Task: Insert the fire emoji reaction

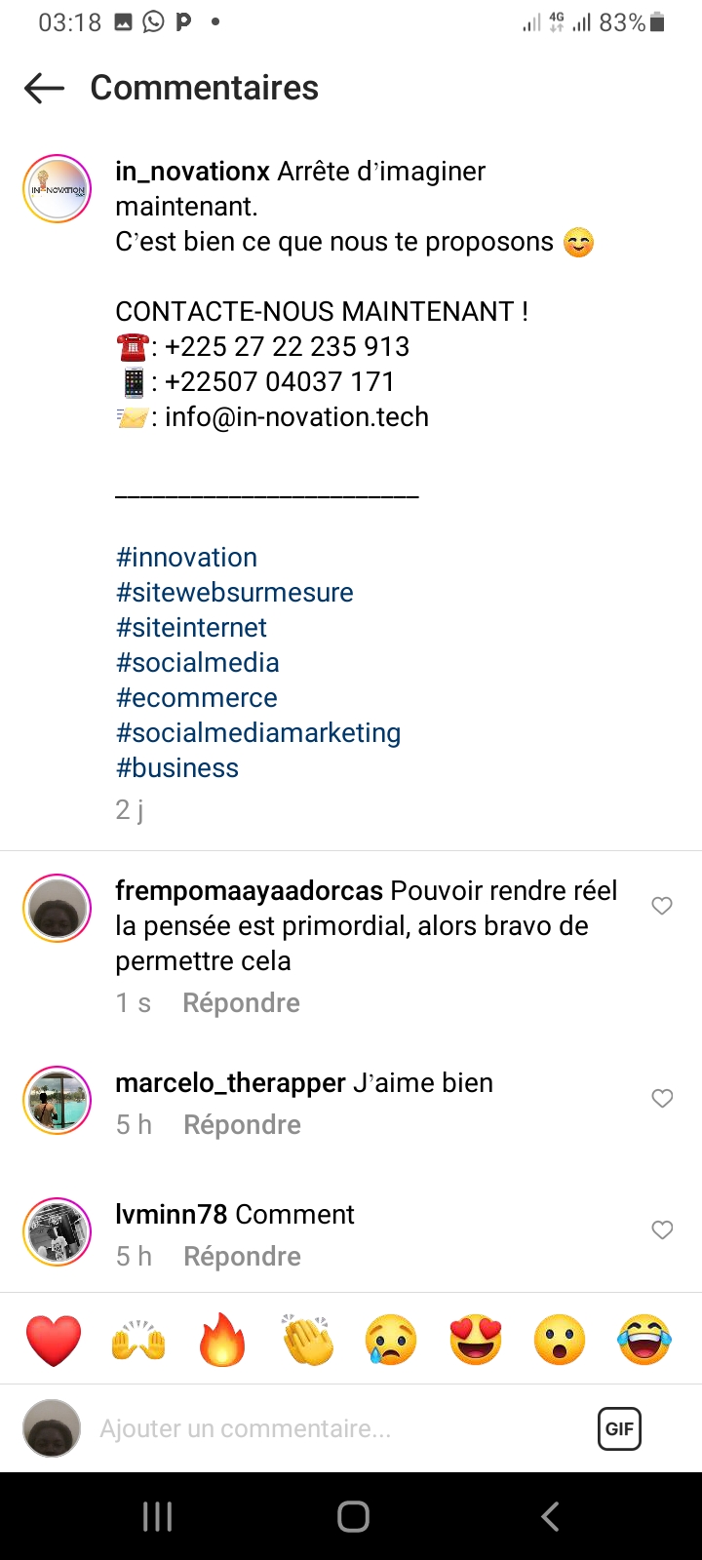Action: click(222, 1340)
